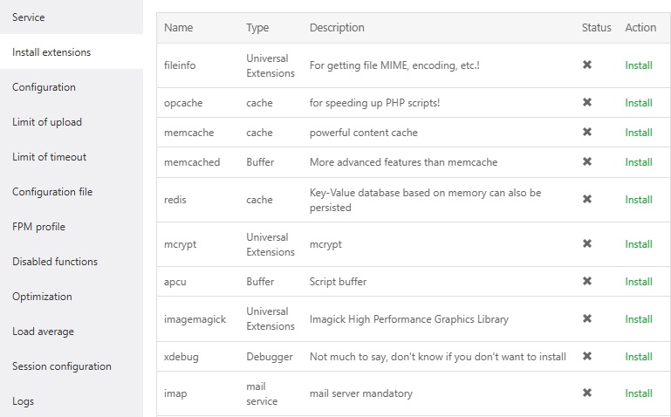
Task: View the Logs section
Action: click(24, 401)
